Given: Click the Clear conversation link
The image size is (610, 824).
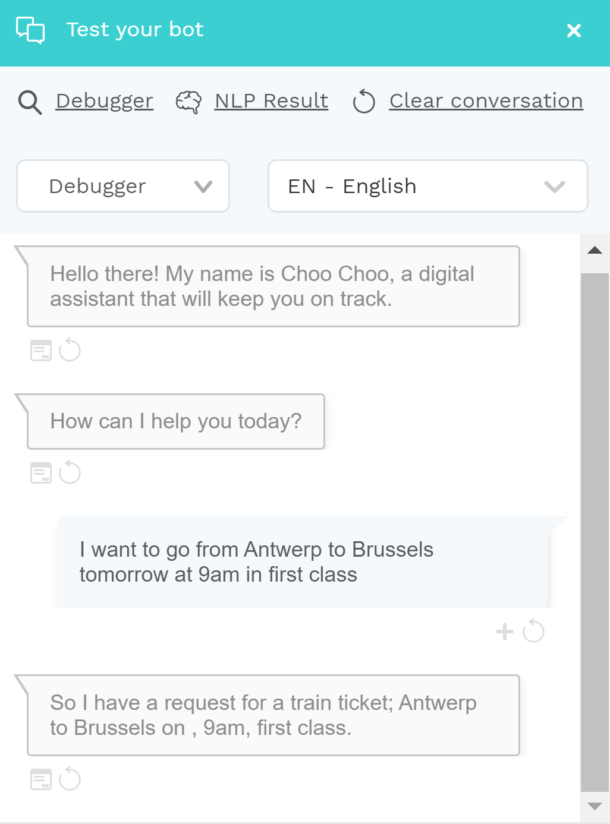Looking at the screenshot, I should pyautogui.click(x=486, y=101).
